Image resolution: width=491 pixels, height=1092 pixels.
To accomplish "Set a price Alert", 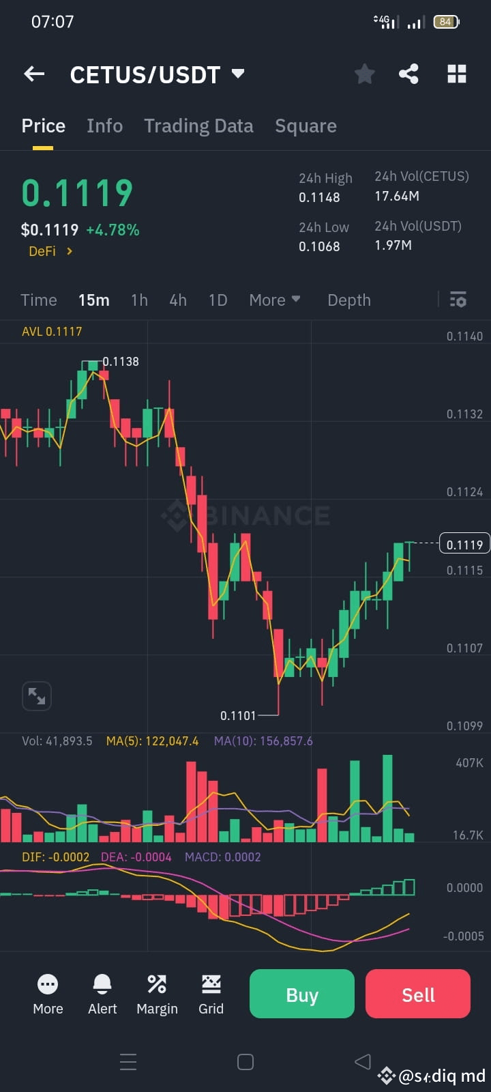I will (x=102, y=994).
